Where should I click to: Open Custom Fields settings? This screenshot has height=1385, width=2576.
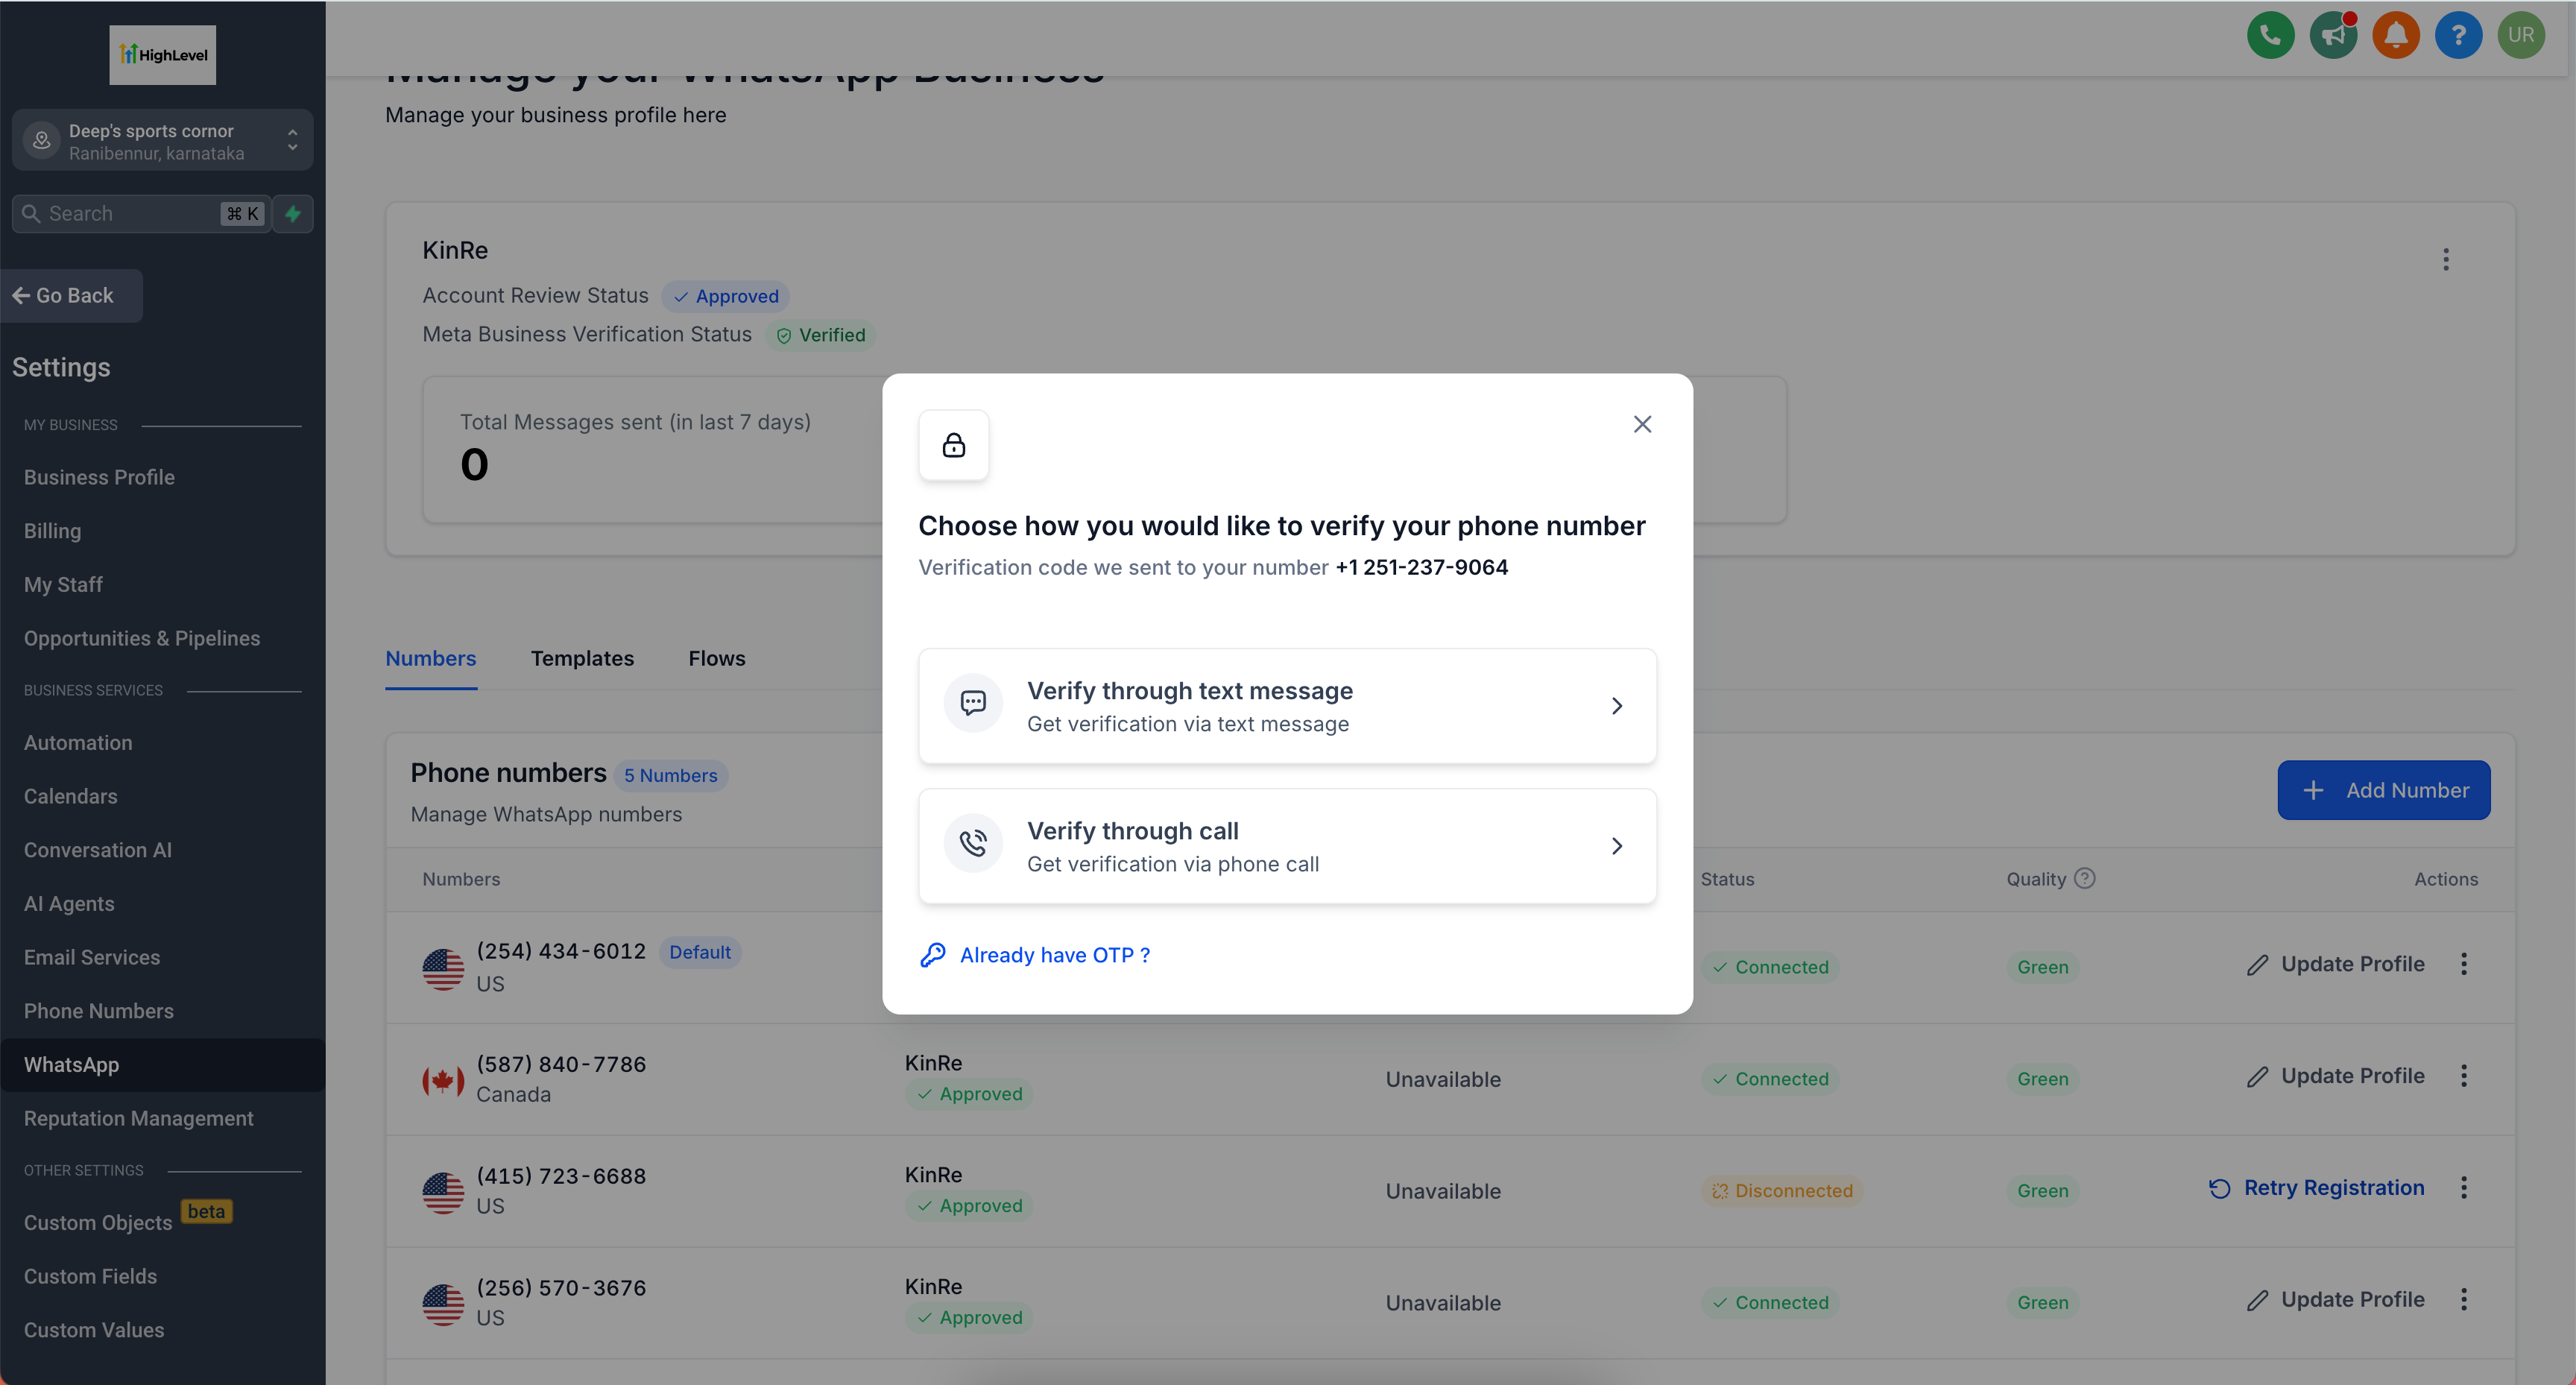pyautogui.click(x=90, y=1276)
